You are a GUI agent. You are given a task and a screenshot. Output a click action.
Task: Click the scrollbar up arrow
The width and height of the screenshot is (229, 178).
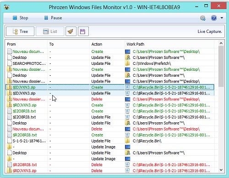click(221, 43)
